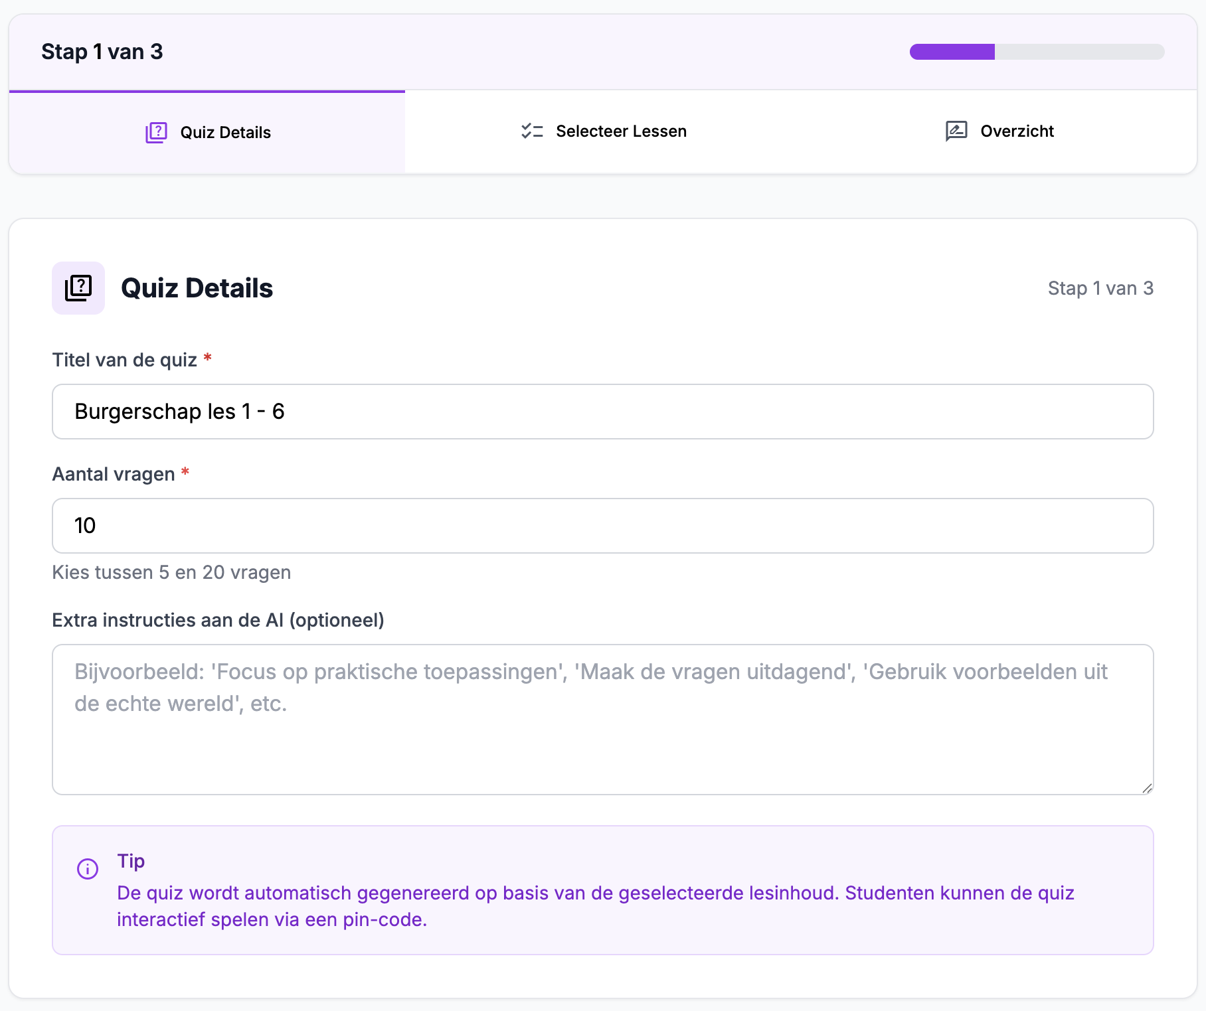Select the quiz title field containing Burgerschap les 1 - 6
Image resolution: width=1206 pixels, height=1011 pixels.
[602, 412]
